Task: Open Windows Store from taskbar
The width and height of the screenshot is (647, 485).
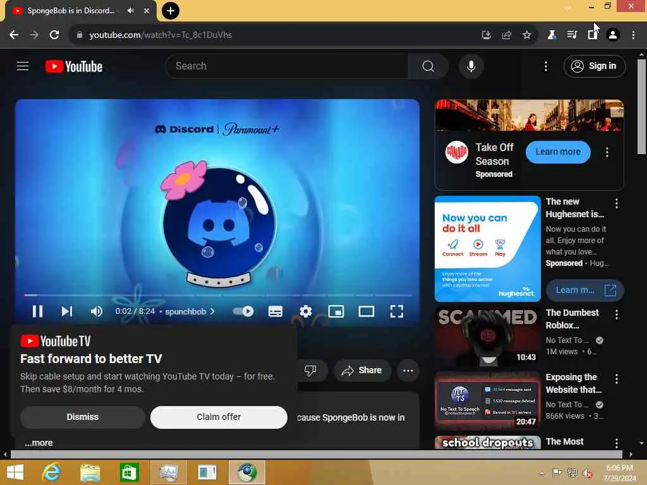Action: (x=129, y=472)
